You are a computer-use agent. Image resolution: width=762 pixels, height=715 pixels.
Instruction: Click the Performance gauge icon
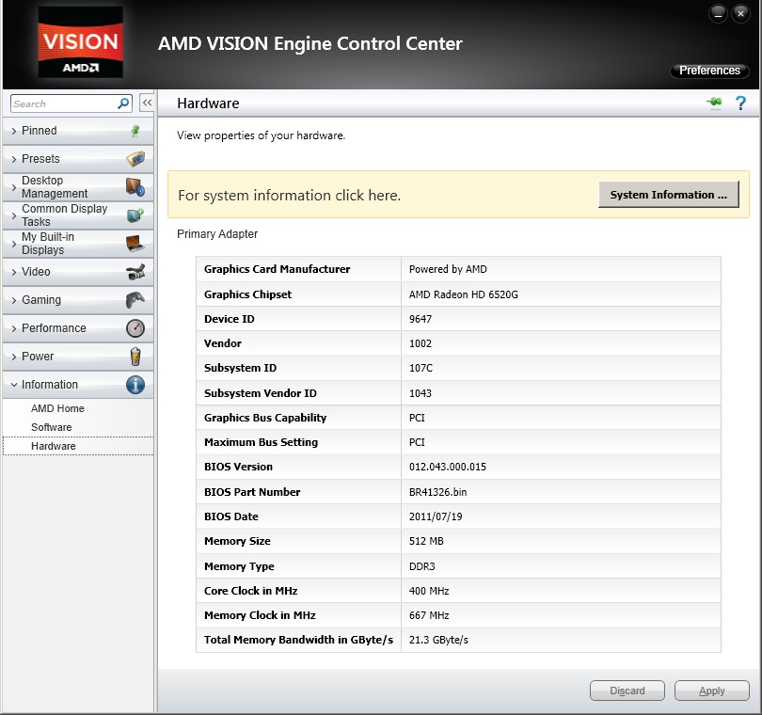135,328
